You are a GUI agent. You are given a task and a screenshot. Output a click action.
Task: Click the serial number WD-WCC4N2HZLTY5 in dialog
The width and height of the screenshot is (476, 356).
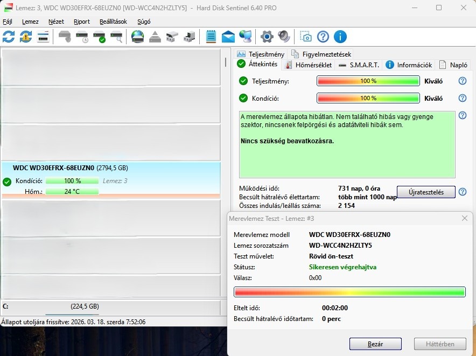pos(340,246)
